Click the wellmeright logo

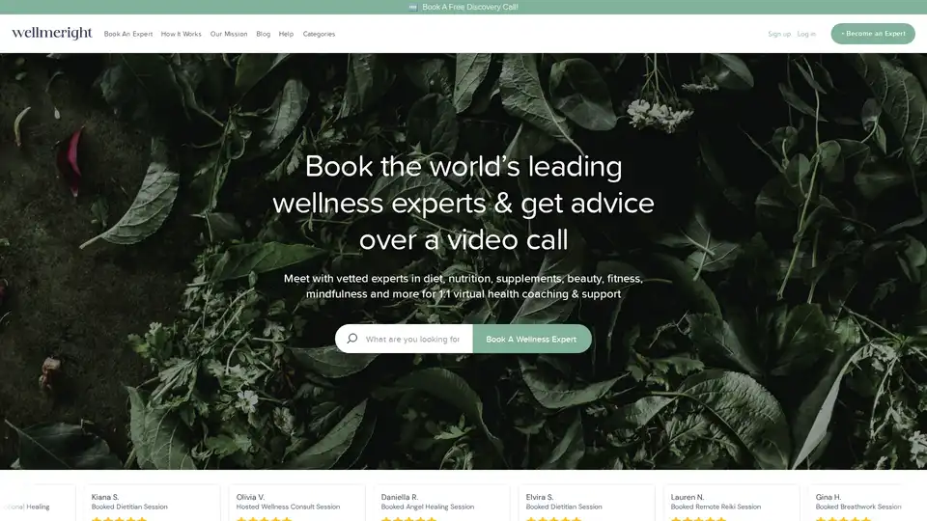coord(52,34)
